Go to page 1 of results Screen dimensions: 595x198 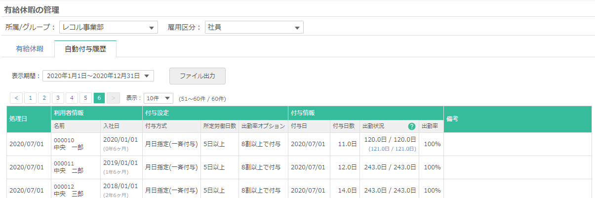[x=30, y=98]
